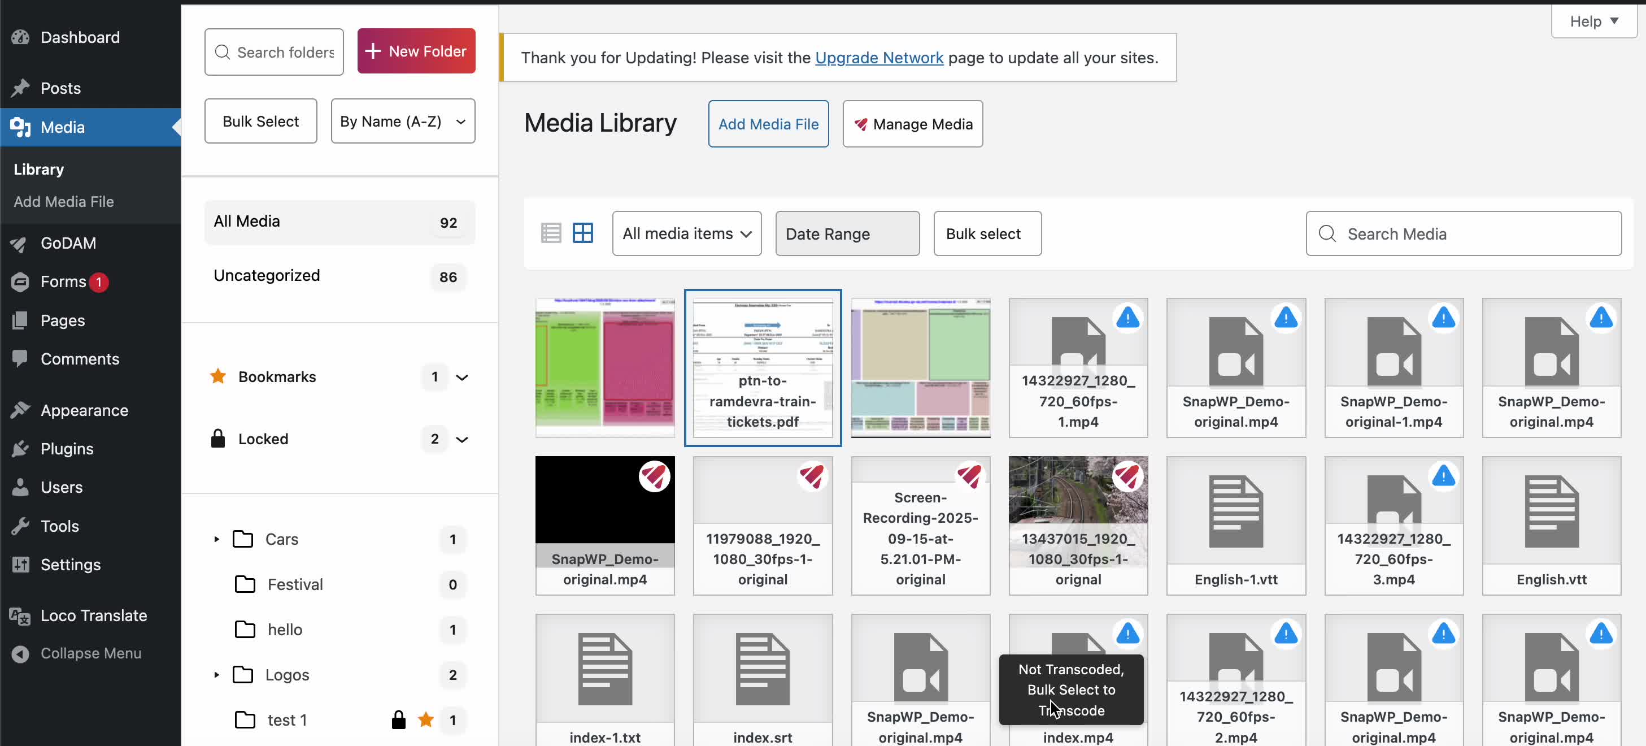Click orange star on test 1 folder
This screenshot has height=746, width=1646.
point(425,720)
